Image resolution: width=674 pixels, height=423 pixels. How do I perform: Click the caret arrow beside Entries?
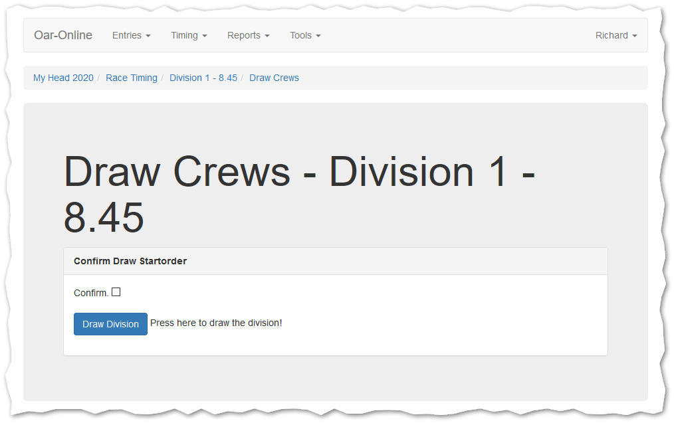tap(148, 36)
